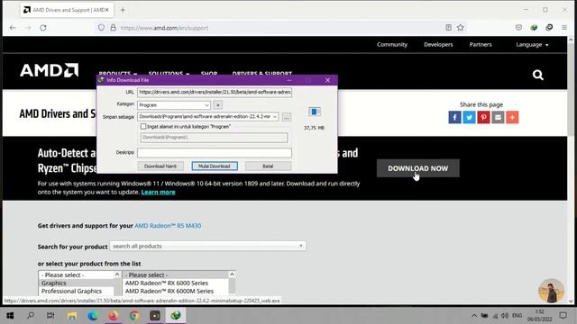Image resolution: width=577 pixels, height=324 pixels.
Task: Launch Microsoft Edge from taskbar
Action: click(92, 315)
